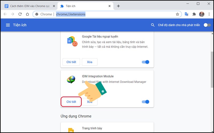The width and height of the screenshot is (214, 133).
Task: Click the page vertical scrollbar thumb
Action: (212, 69)
